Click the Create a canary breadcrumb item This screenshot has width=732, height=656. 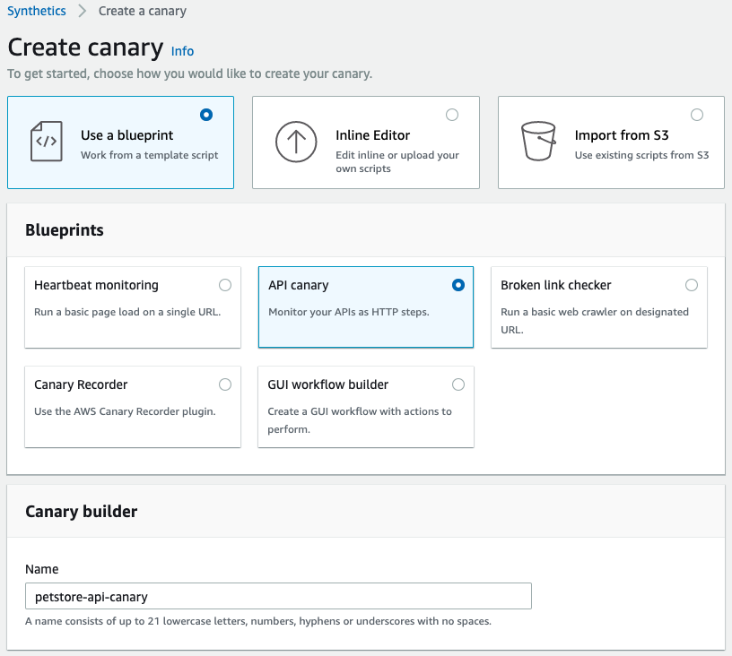(x=142, y=11)
